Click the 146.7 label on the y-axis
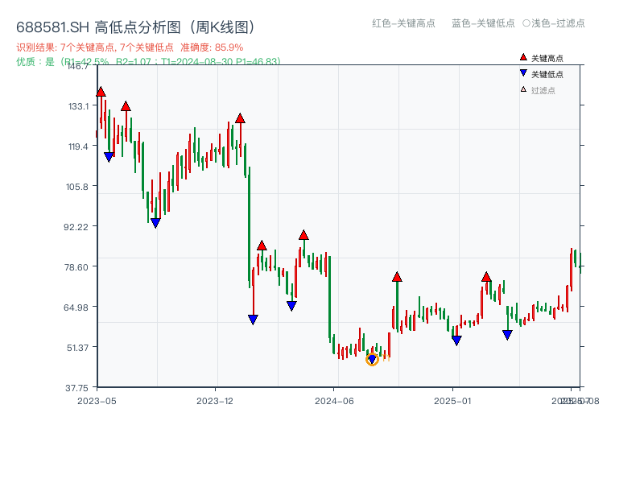Image resolution: width=644 pixels, height=483 pixels. [78, 68]
